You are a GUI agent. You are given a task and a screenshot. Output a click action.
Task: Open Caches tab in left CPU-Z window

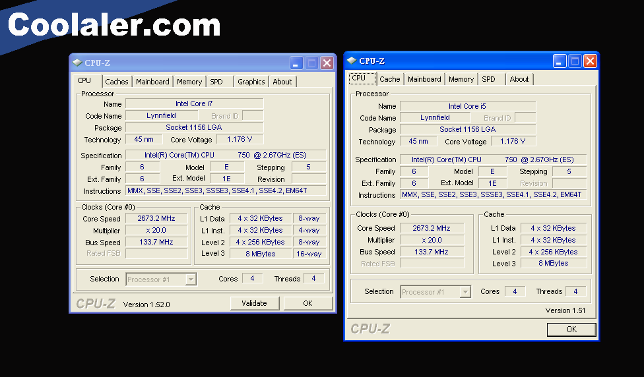tap(117, 82)
